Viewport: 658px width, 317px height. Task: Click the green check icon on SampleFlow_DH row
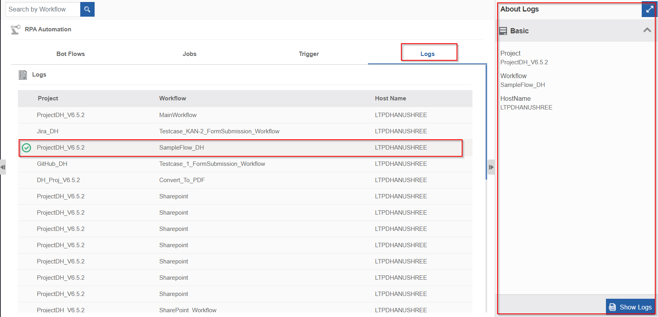[x=26, y=148]
